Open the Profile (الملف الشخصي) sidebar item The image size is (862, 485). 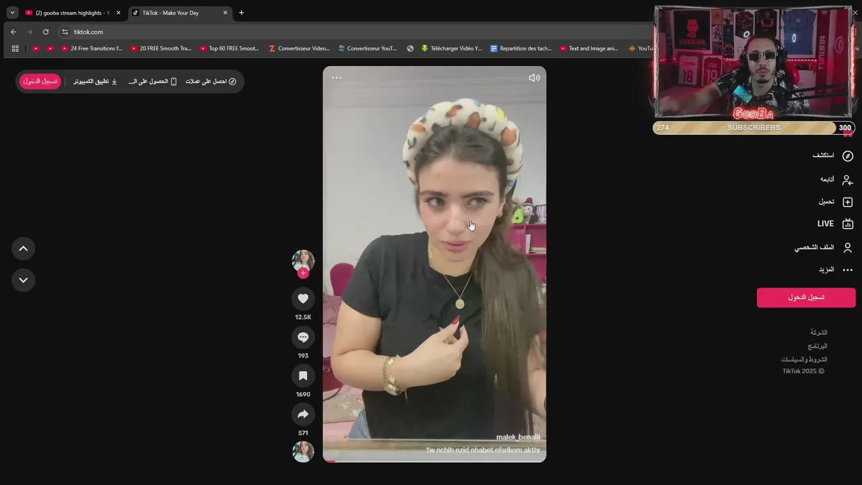pos(824,247)
